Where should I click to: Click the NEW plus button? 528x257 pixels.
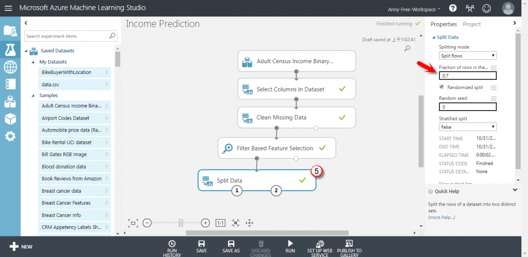21,247
